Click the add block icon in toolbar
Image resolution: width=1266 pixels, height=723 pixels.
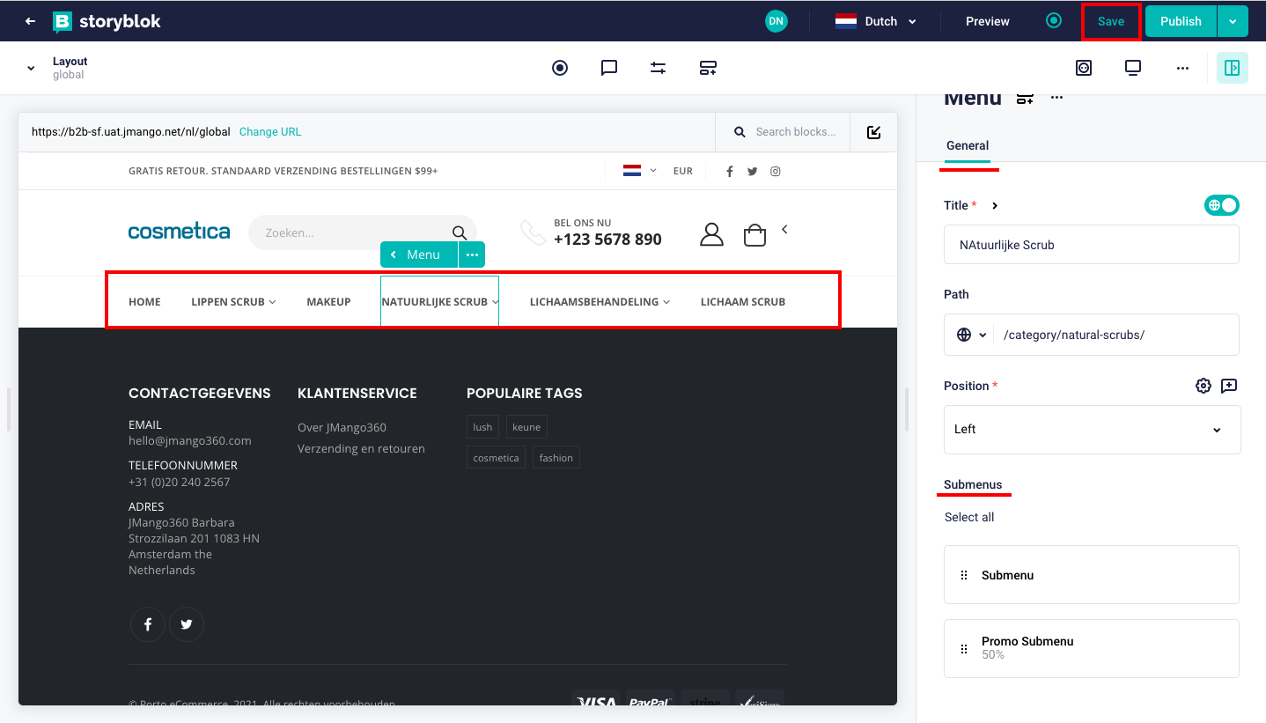point(708,68)
